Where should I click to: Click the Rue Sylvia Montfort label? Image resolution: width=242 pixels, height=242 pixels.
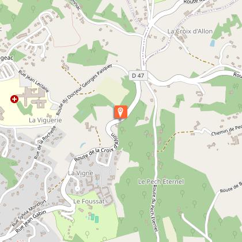pos(29,213)
